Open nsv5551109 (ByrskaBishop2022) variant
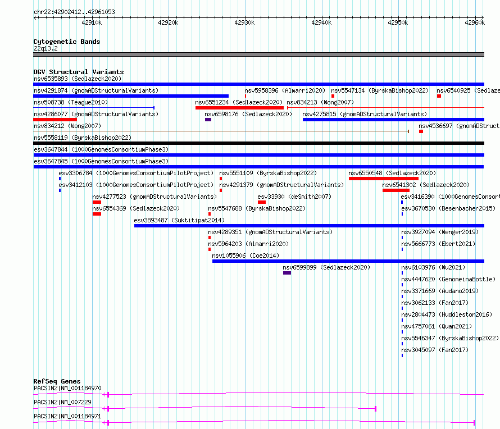The width and height of the screenshot is (500, 429). (268, 173)
